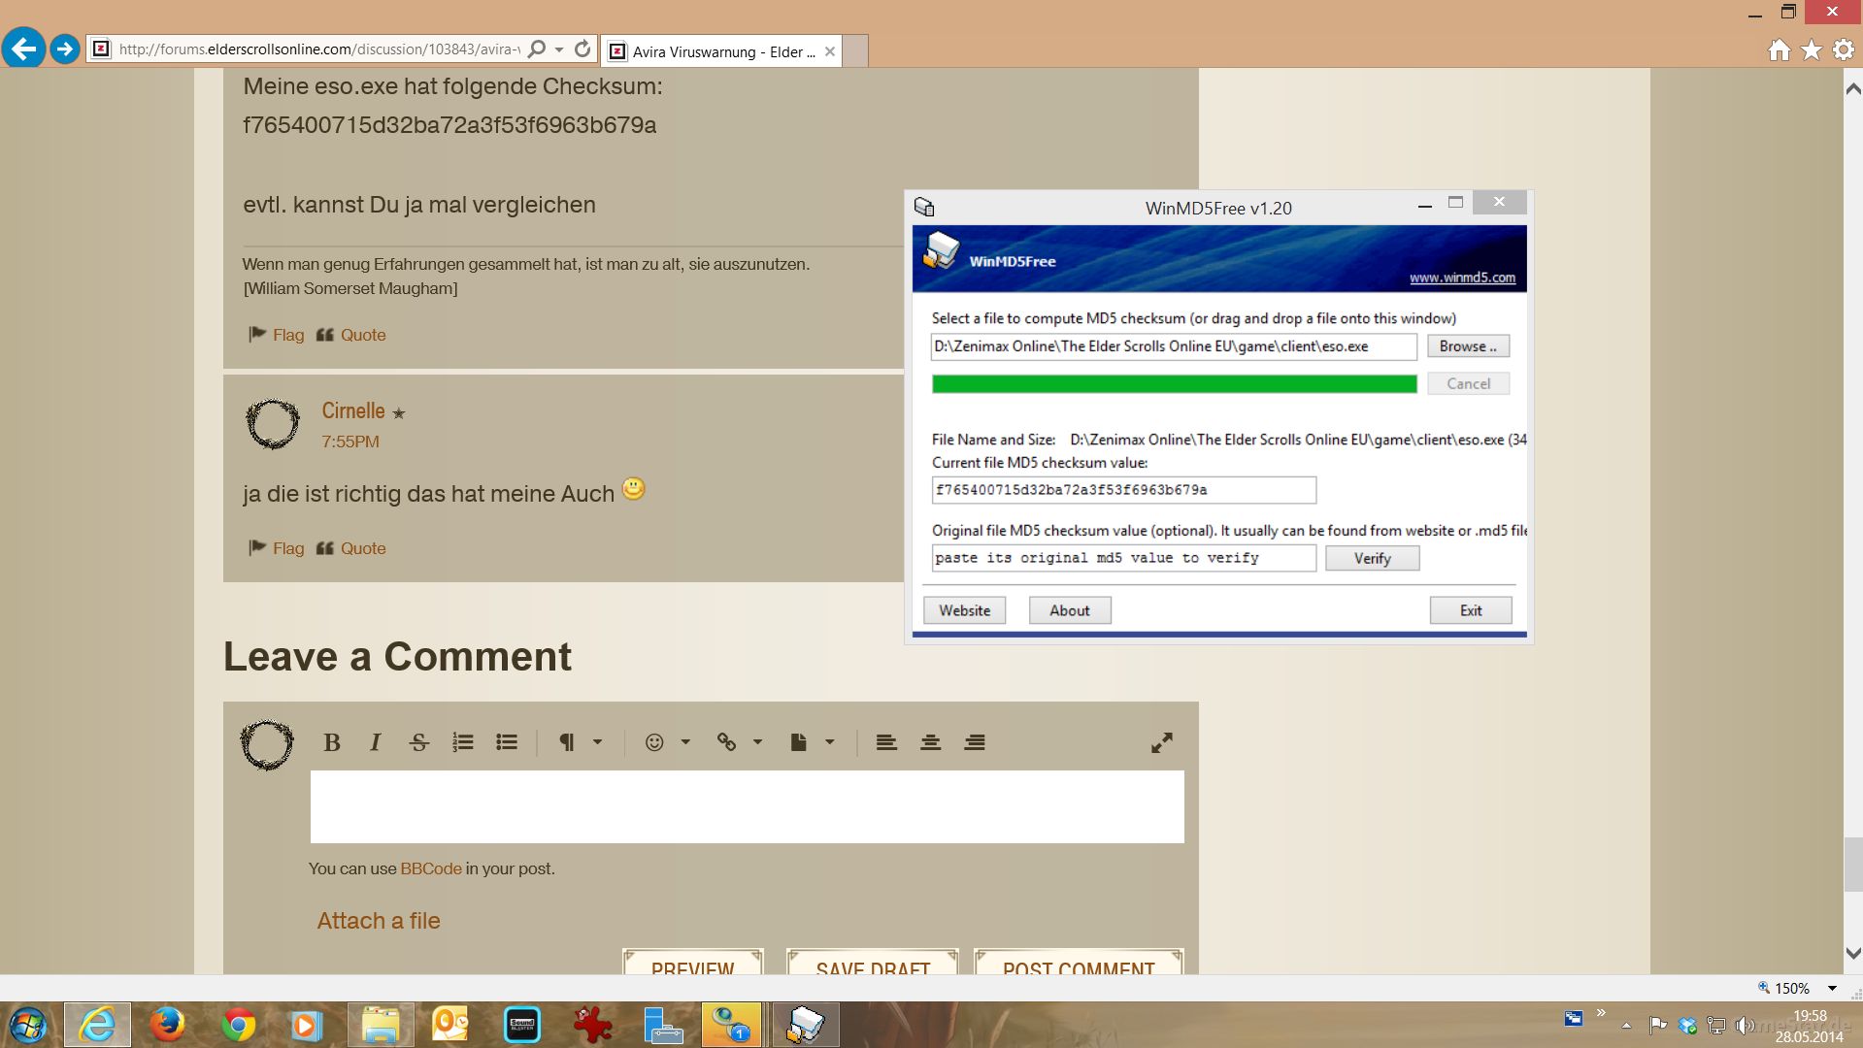Click the insert link chain icon
This screenshot has width=1863, height=1048.
(726, 742)
